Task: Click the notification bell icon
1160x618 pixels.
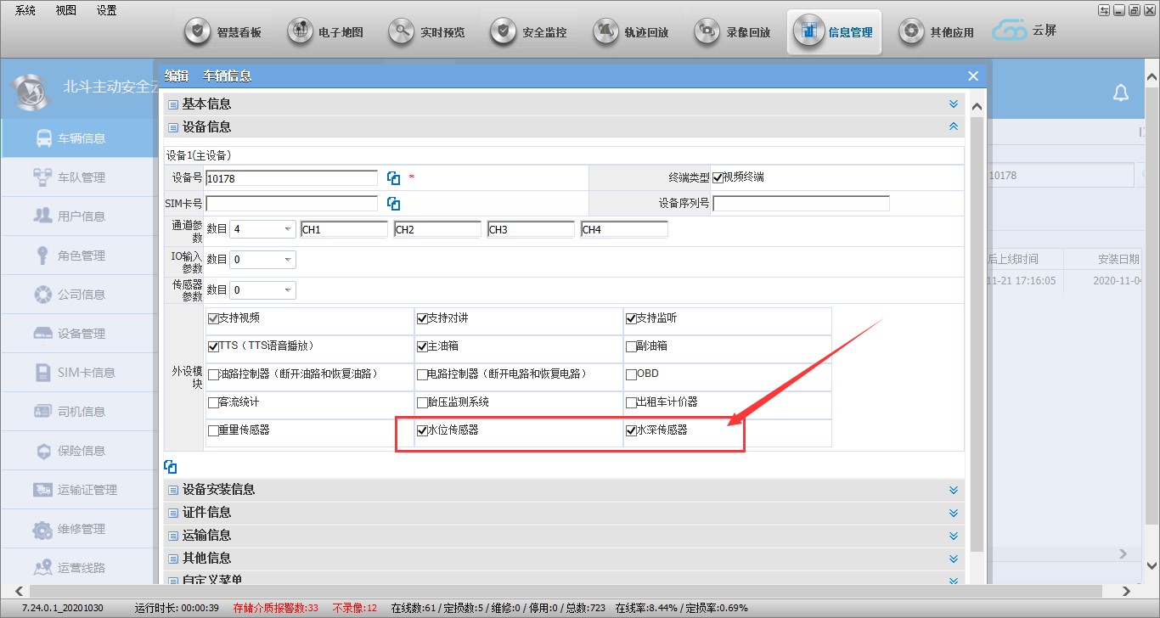Action: click(1121, 93)
